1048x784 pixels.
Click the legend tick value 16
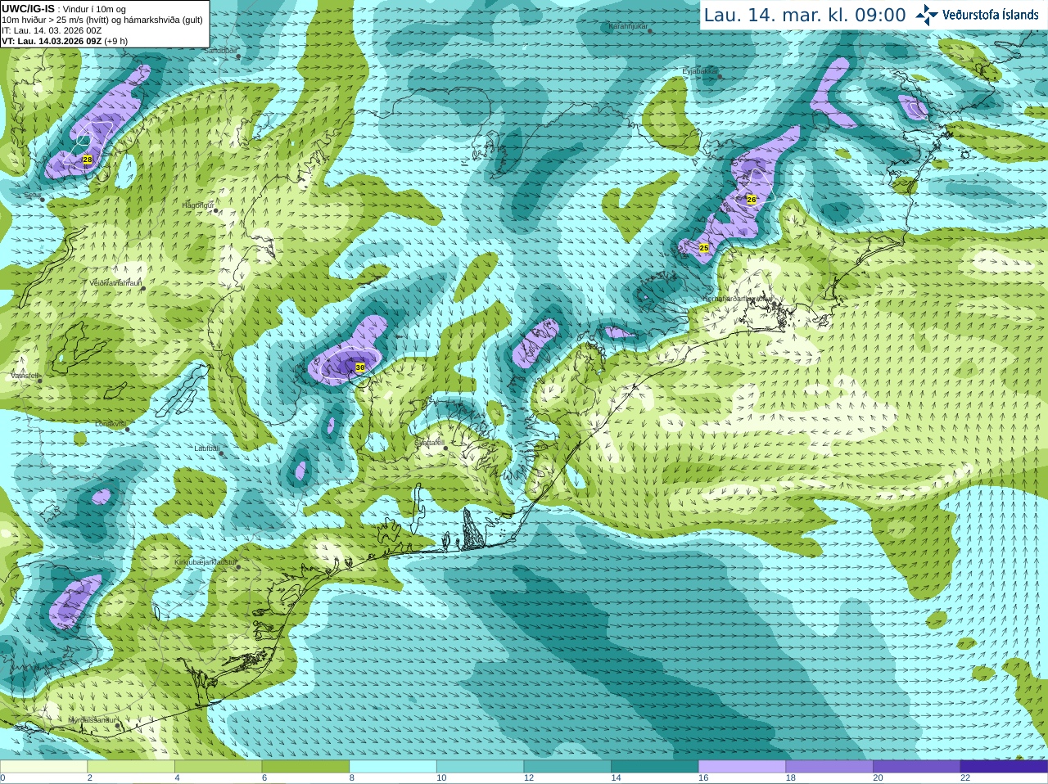(703, 778)
